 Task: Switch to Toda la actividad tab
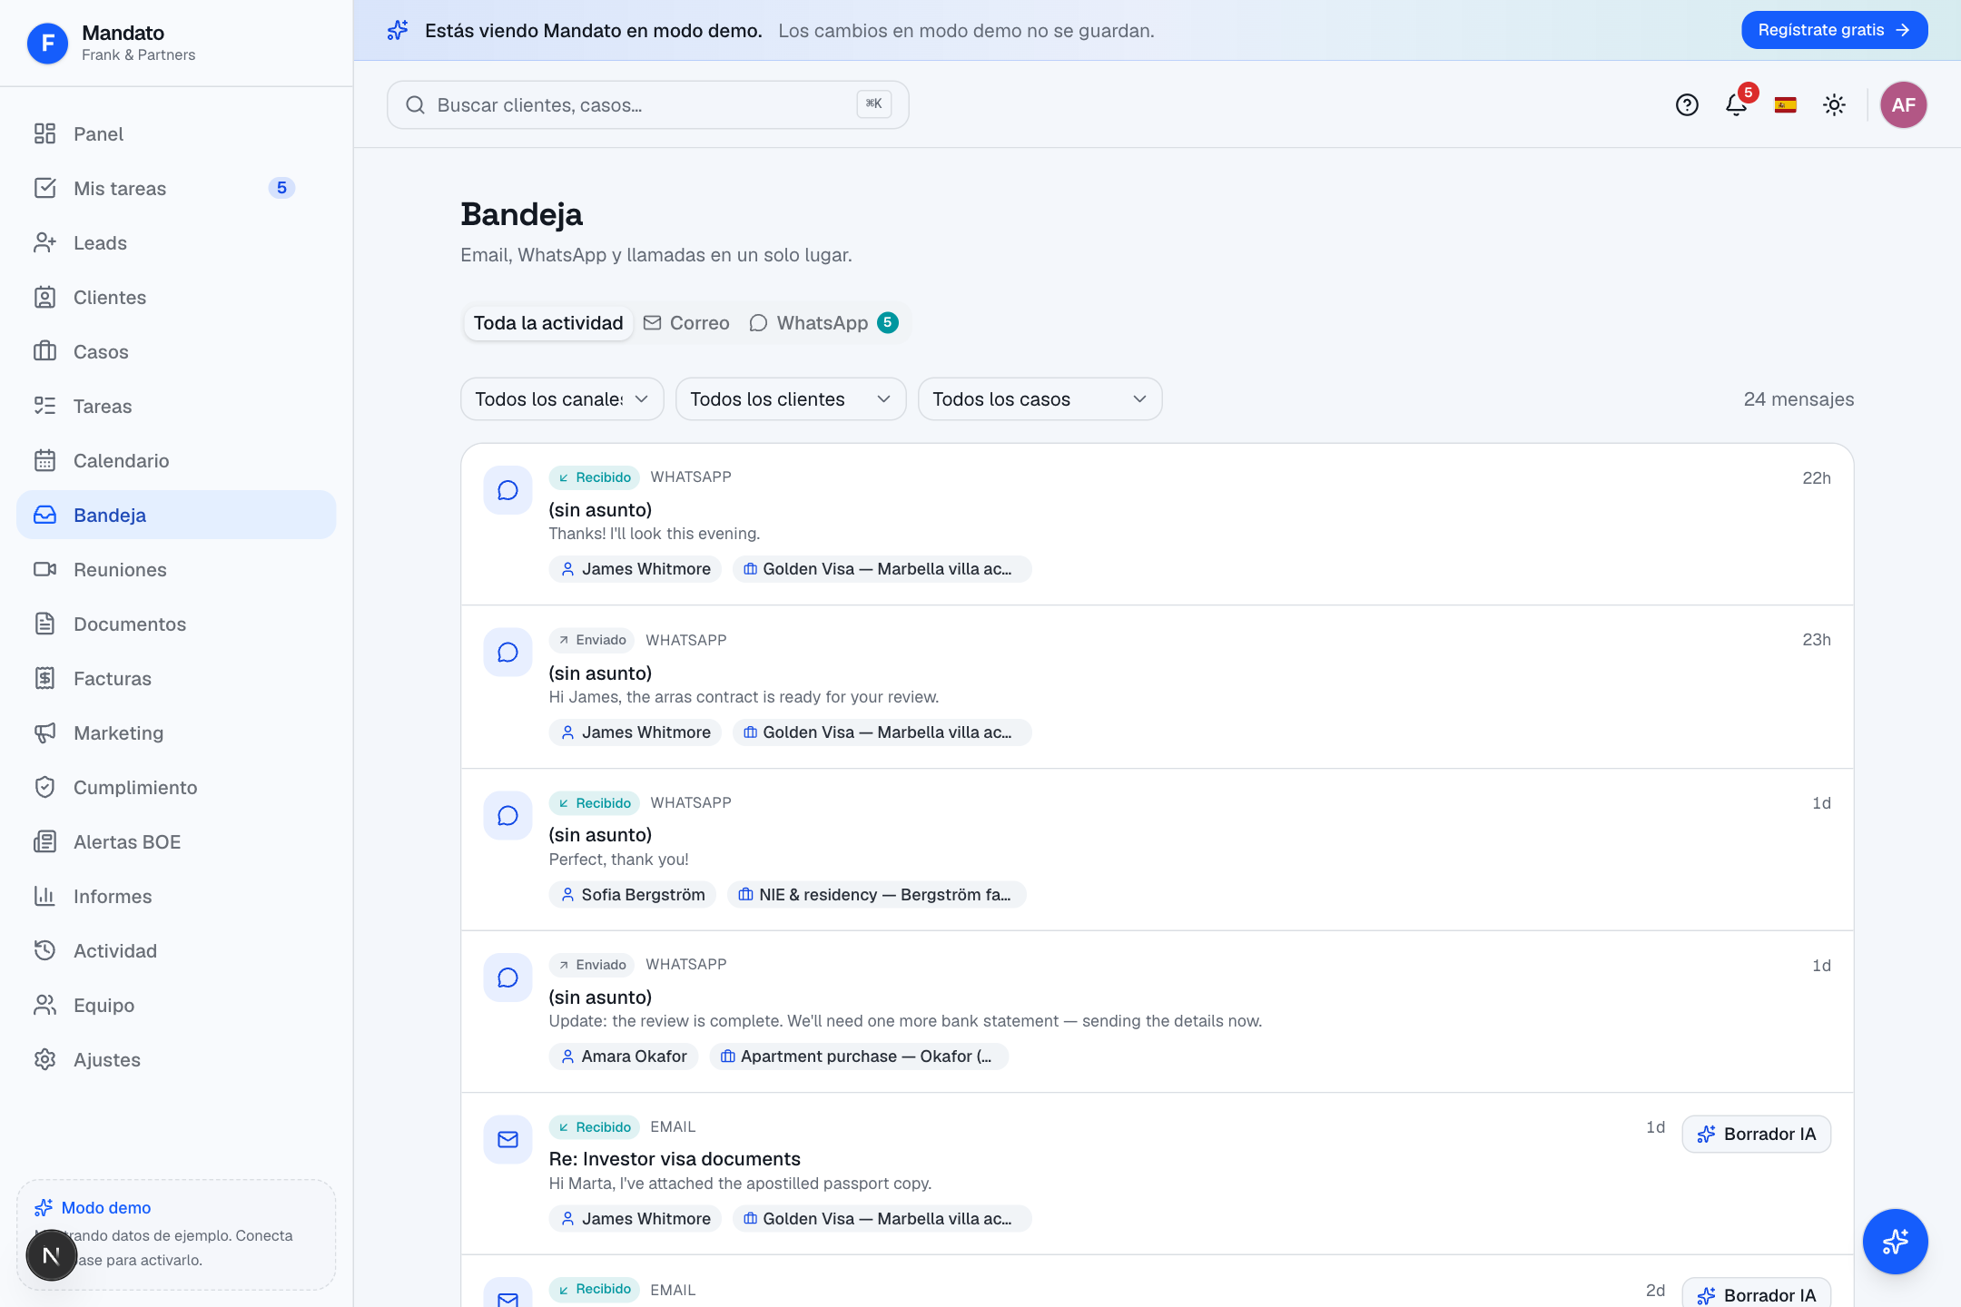point(548,323)
